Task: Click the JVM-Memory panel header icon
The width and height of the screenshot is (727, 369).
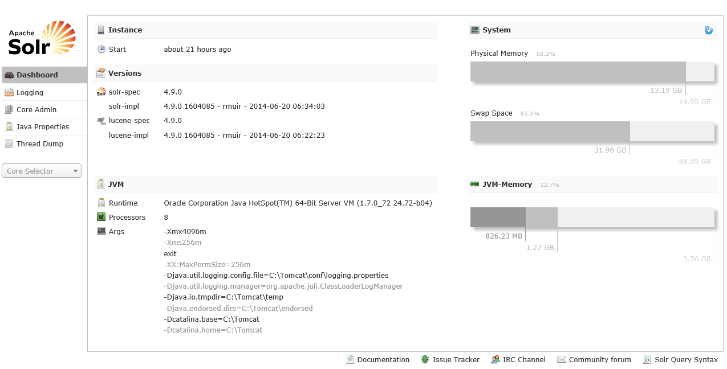Action: 474,184
